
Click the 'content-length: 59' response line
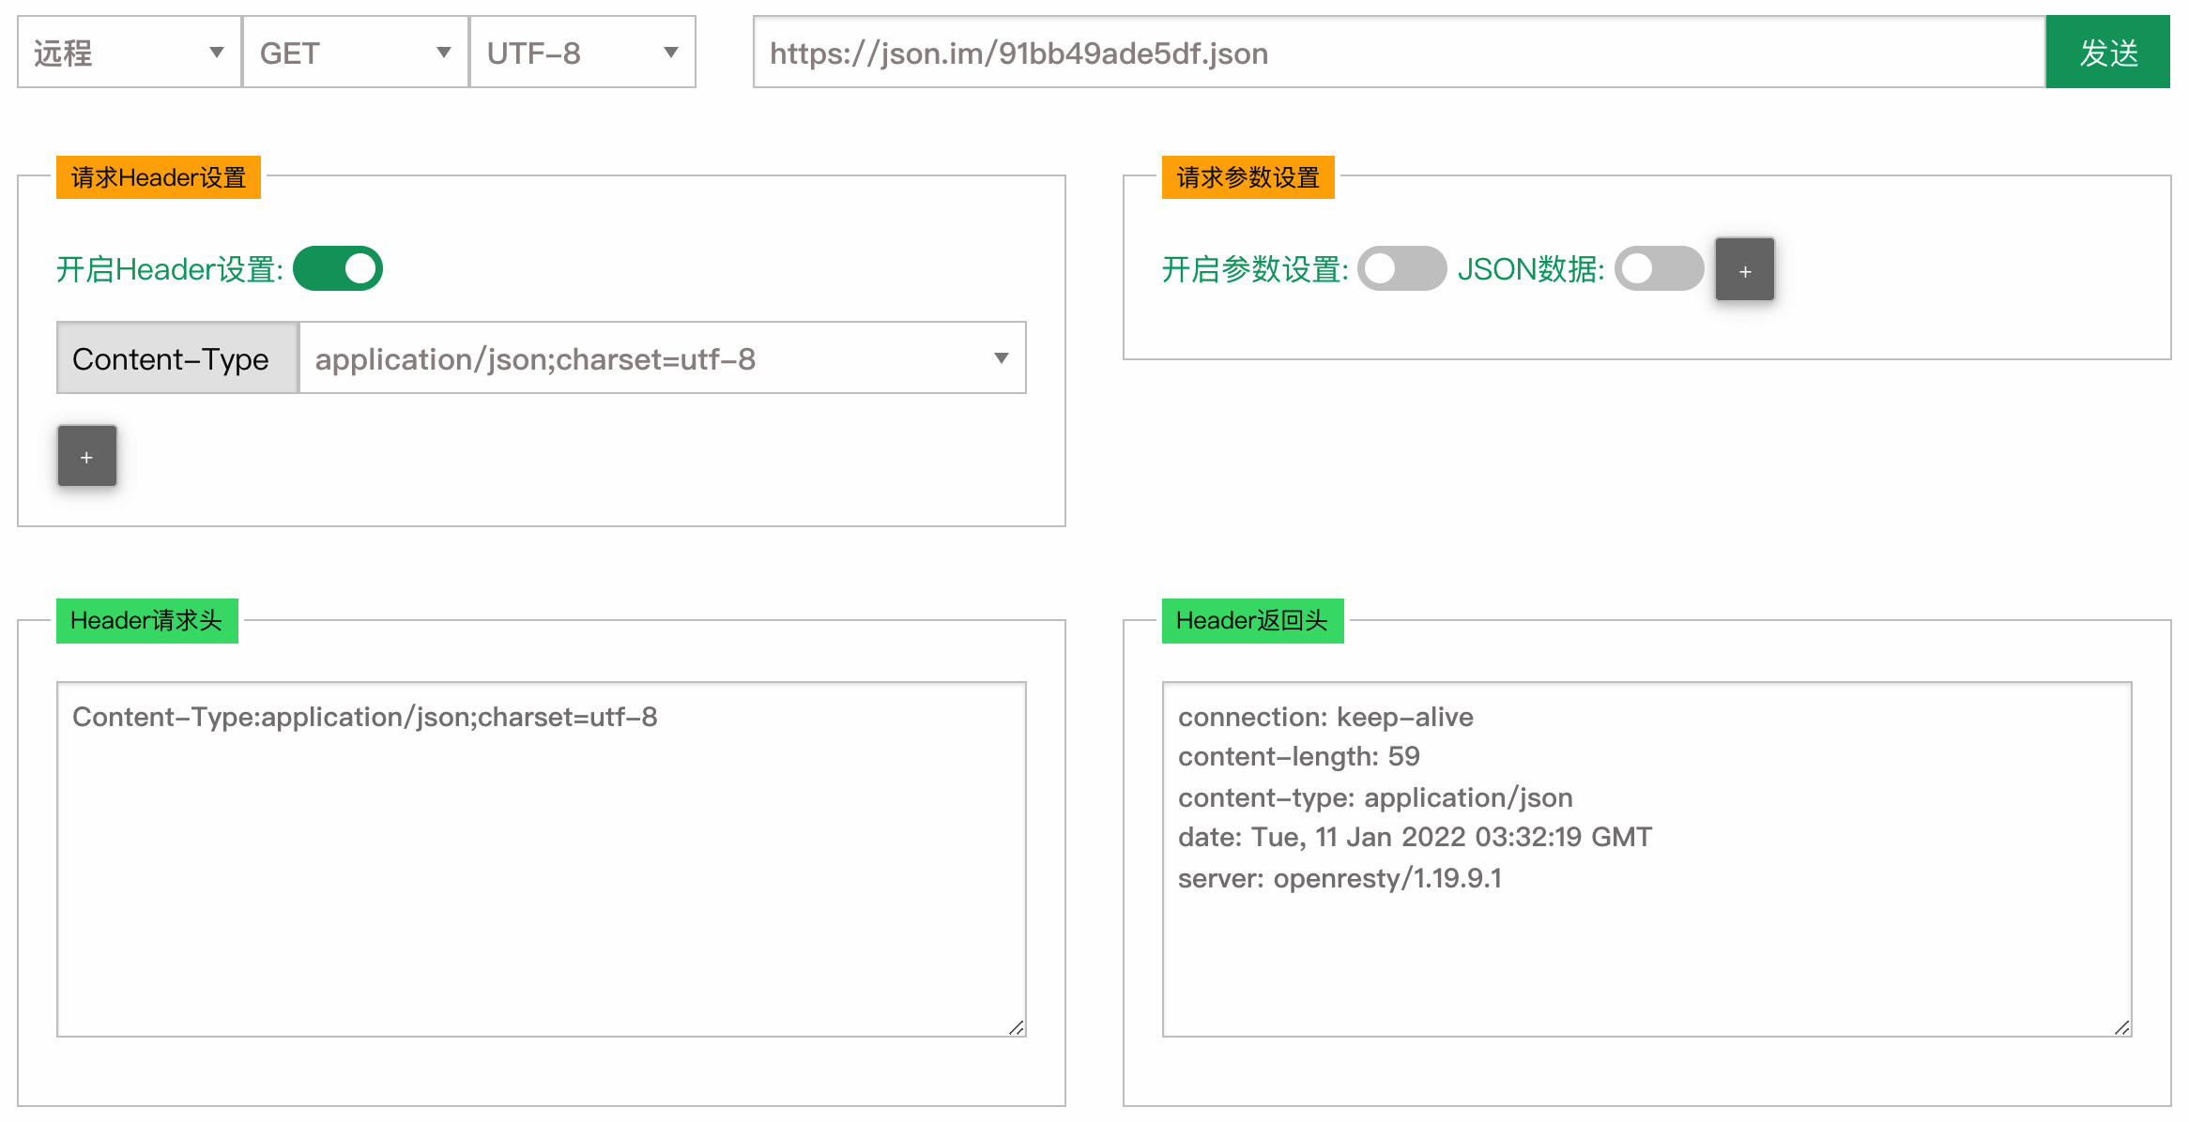[x=1299, y=757]
